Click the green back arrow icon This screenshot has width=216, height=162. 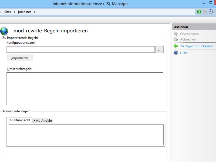pos(176,46)
